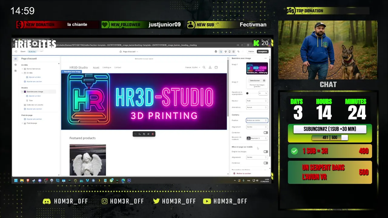Screen dimensions: 388x218
Task: Toggle the Conteneur switch under Contenu
Action: click(266, 133)
